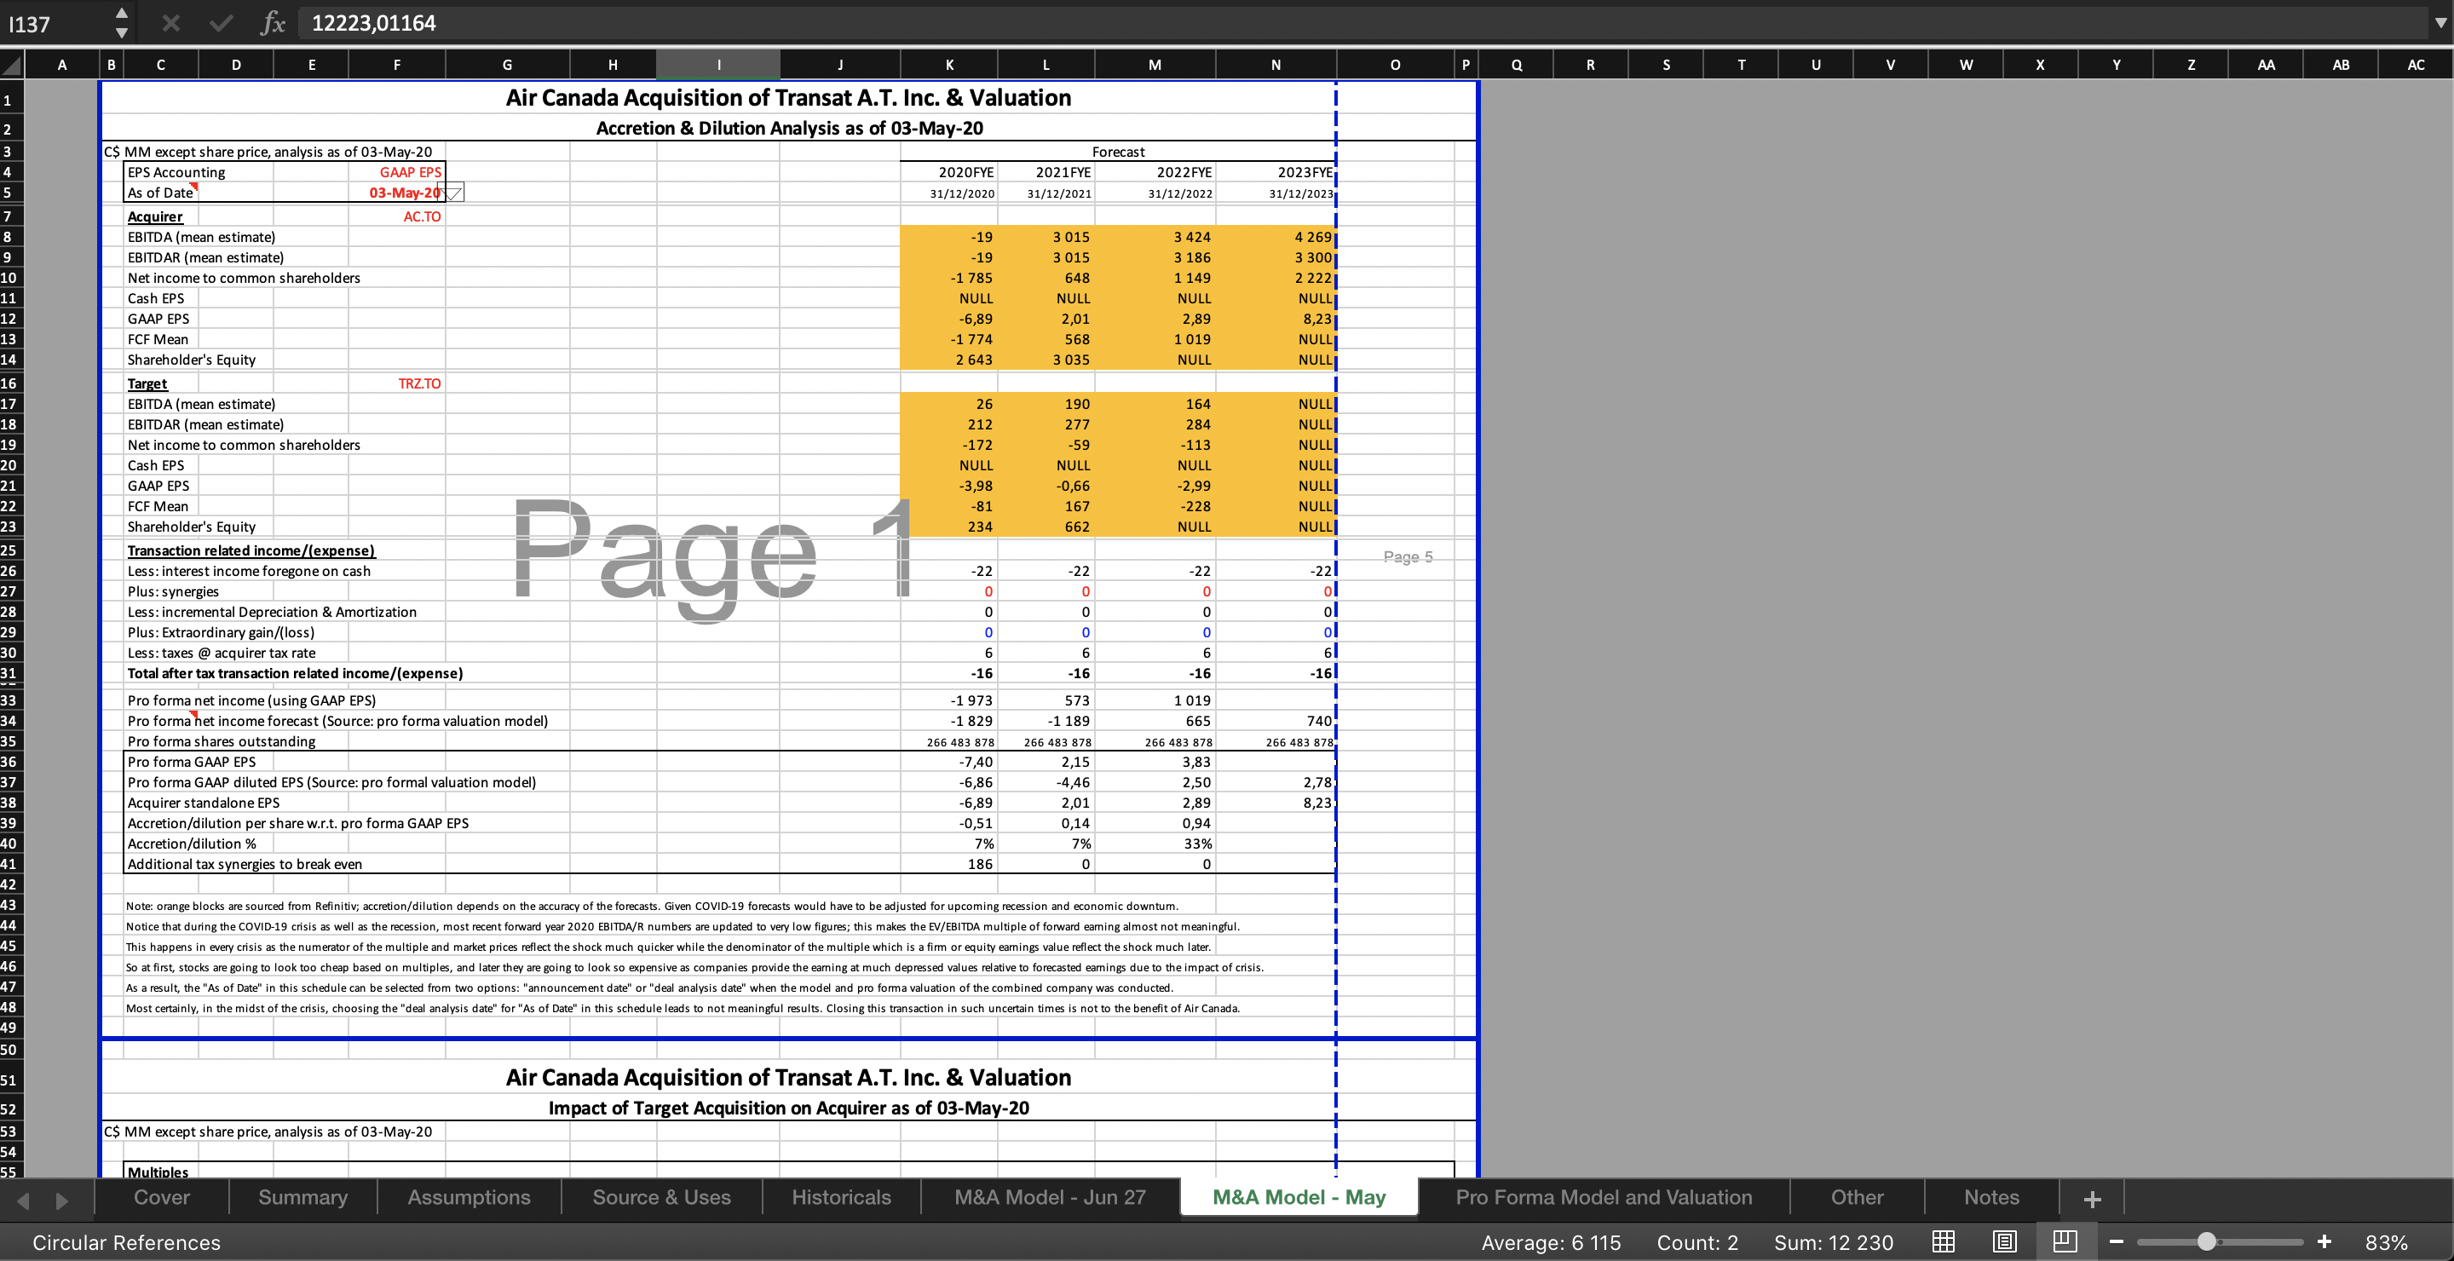Screen dimensions: 2454x1261
Task: Select column I header
Action: click(x=718, y=65)
